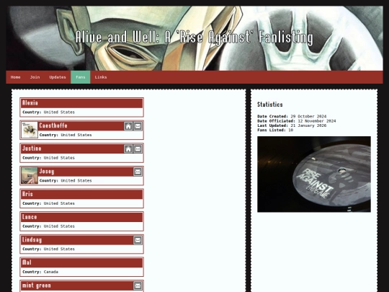The width and height of the screenshot is (389, 292).
Task: Click the Fans Listed count line
Action: pyautogui.click(x=275, y=130)
